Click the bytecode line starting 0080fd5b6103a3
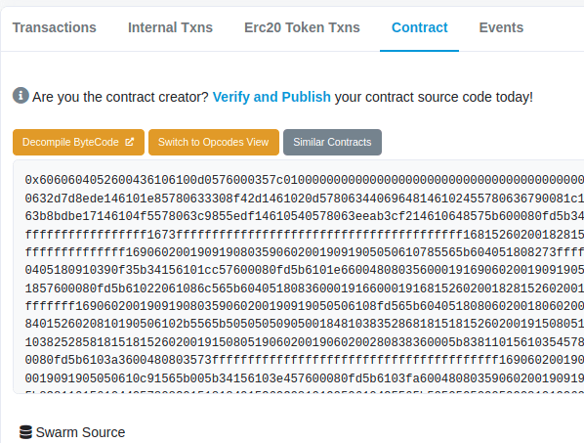The width and height of the screenshot is (584, 443). coord(305,360)
